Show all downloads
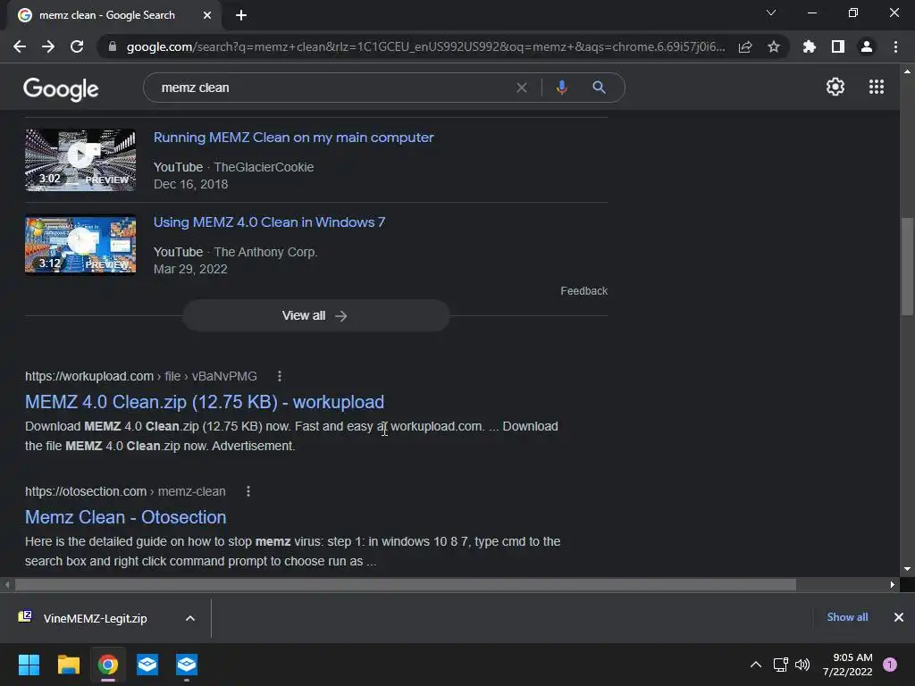This screenshot has width=915, height=686. pos(847,617)
